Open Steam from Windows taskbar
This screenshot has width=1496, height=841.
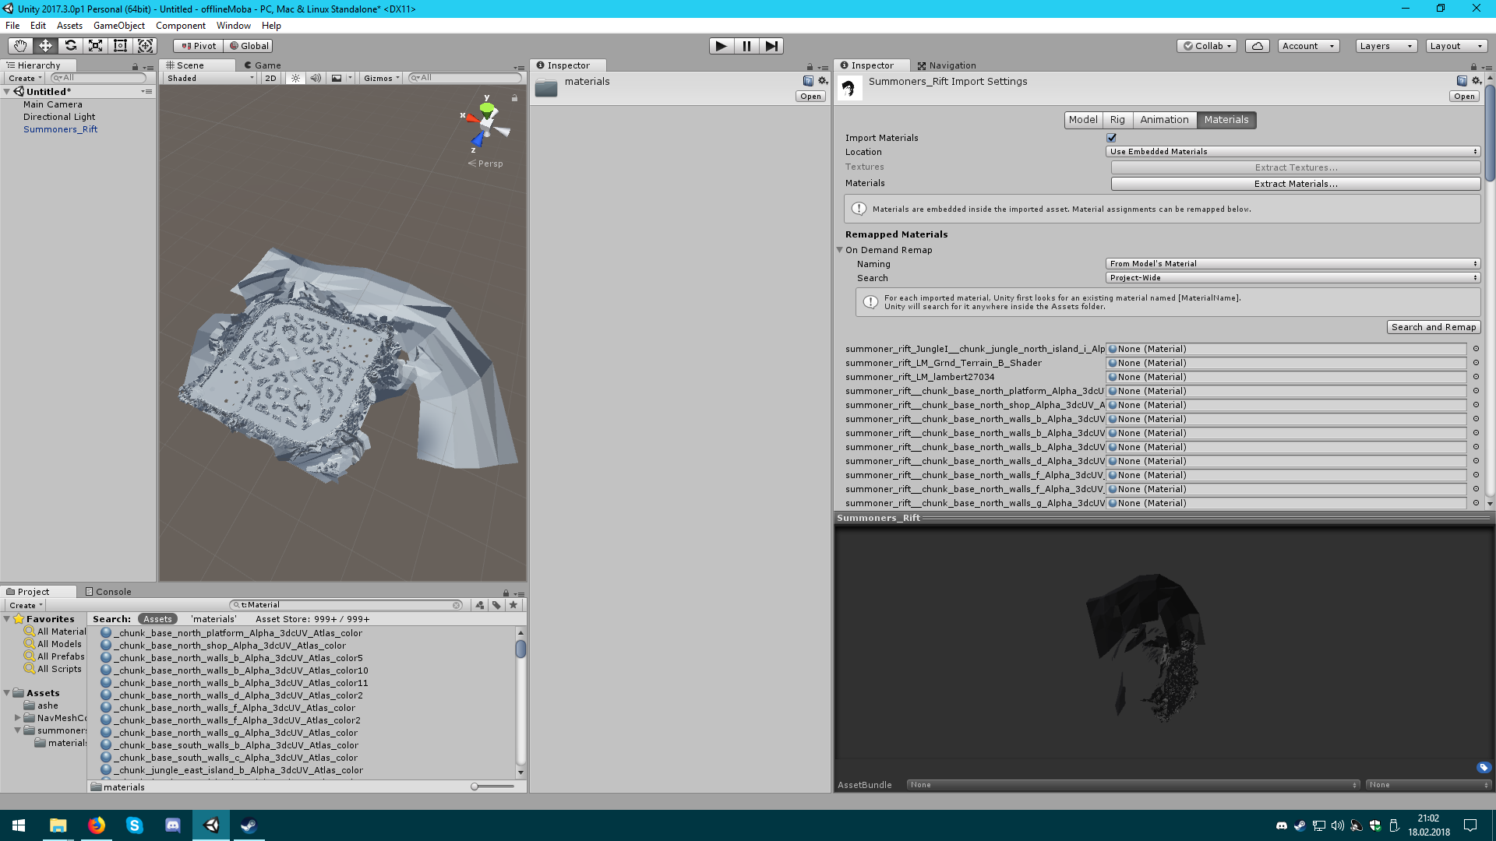[x=249, y=825]
